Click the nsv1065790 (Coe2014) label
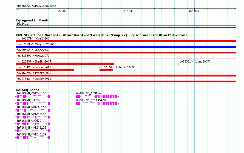244x153 pixels. [x=33, y=38]
